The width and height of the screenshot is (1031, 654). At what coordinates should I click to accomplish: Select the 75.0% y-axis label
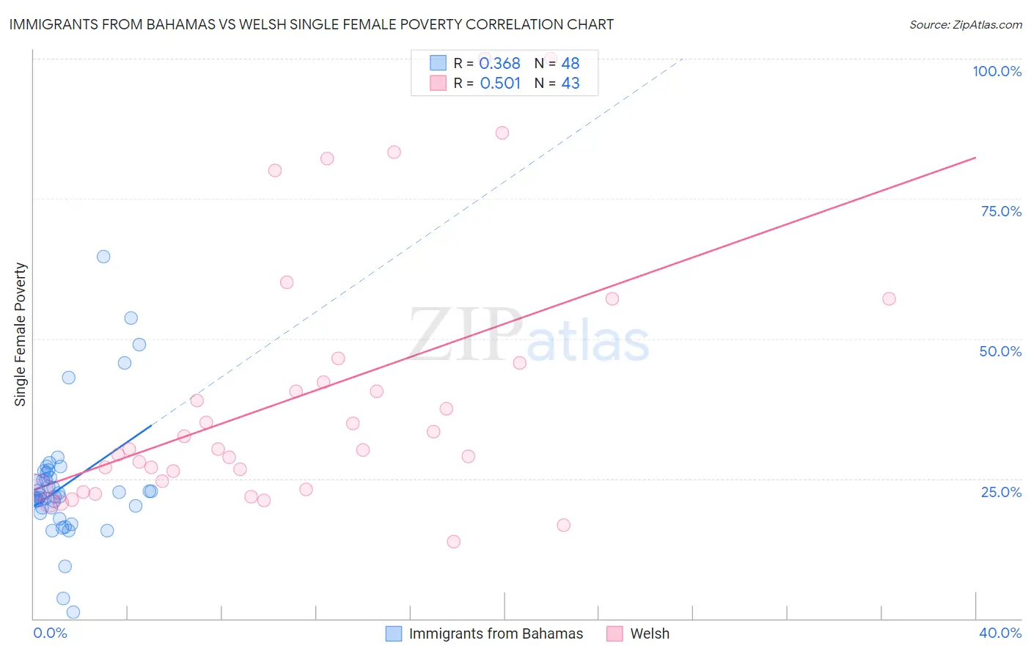click(x=1001, y=211)
